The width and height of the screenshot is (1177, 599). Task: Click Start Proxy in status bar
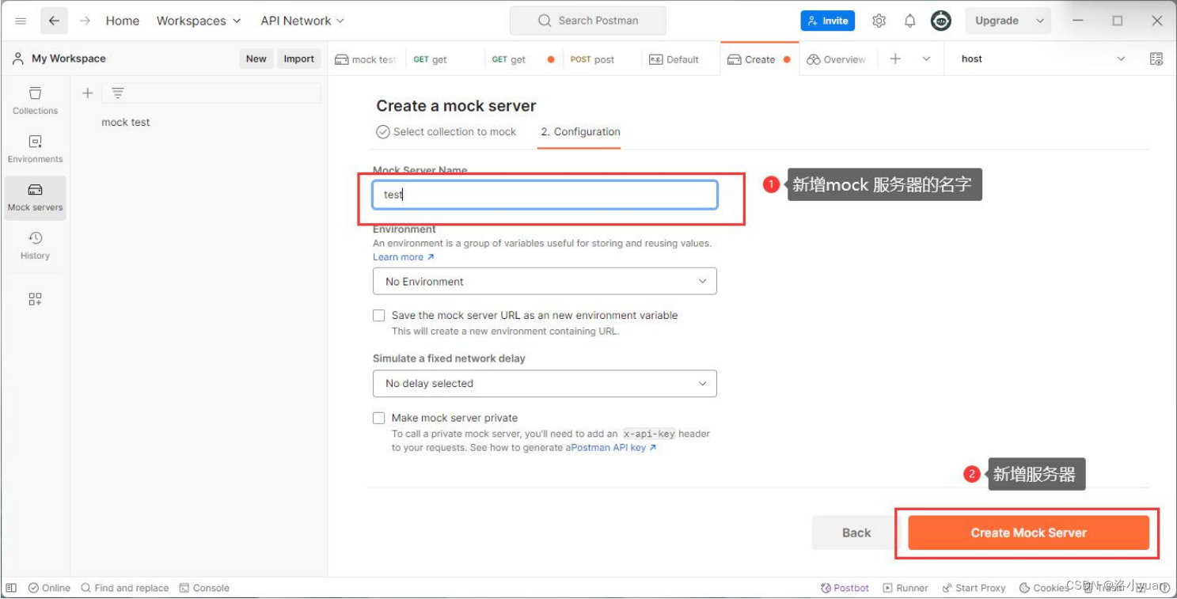point(974,588)
